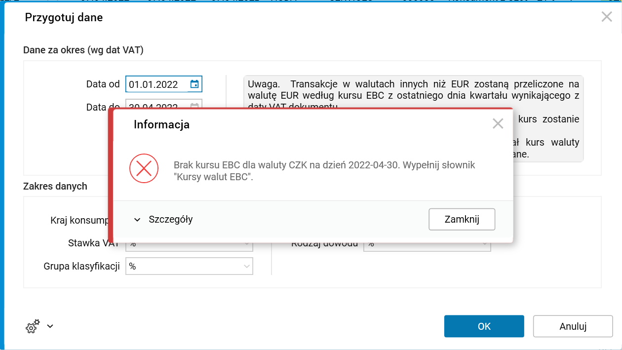Click the red error icon in Informacja
The image size is (622, 350).
pos(144,168)
